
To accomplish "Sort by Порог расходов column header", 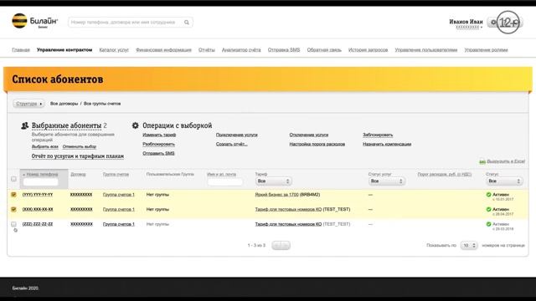I will [x=445, y=174].
